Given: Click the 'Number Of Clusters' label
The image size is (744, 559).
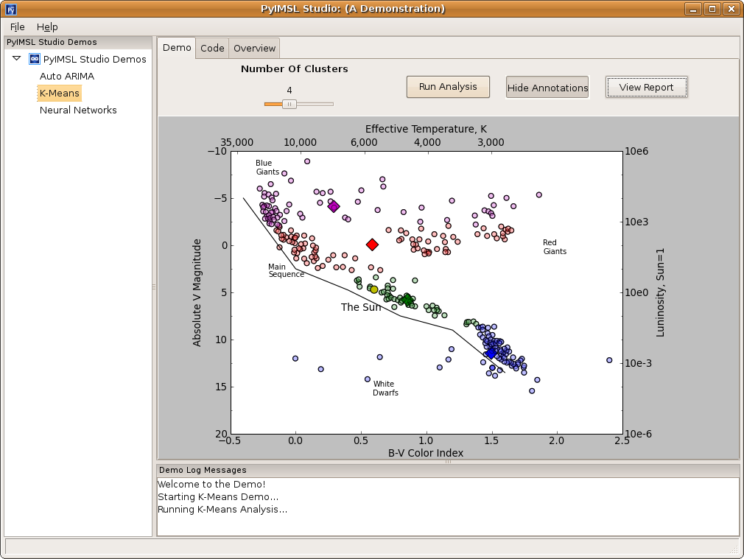Looking at the screenshot, I should coord(294,68).
